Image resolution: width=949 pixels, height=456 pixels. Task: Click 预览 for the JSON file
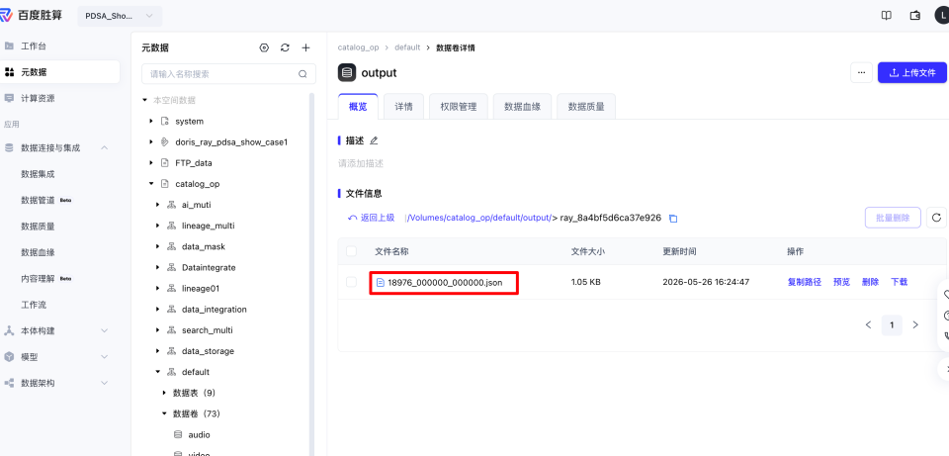tap(841, 282)
